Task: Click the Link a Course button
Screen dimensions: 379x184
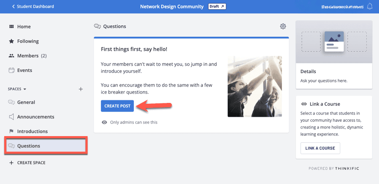Action: tap(320, 148)
